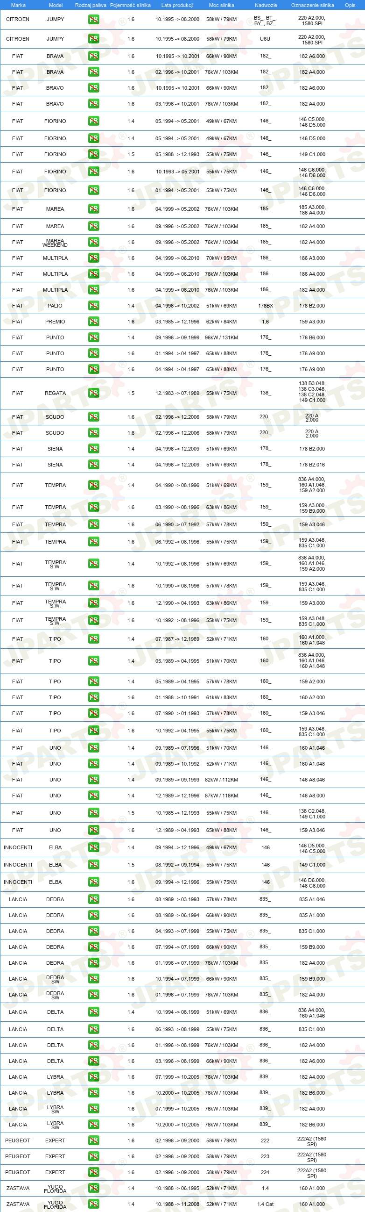This screenshot has width=365, height=1212.
Task: Select body code 223 in the Expert row
Action: click(266, 1157)
